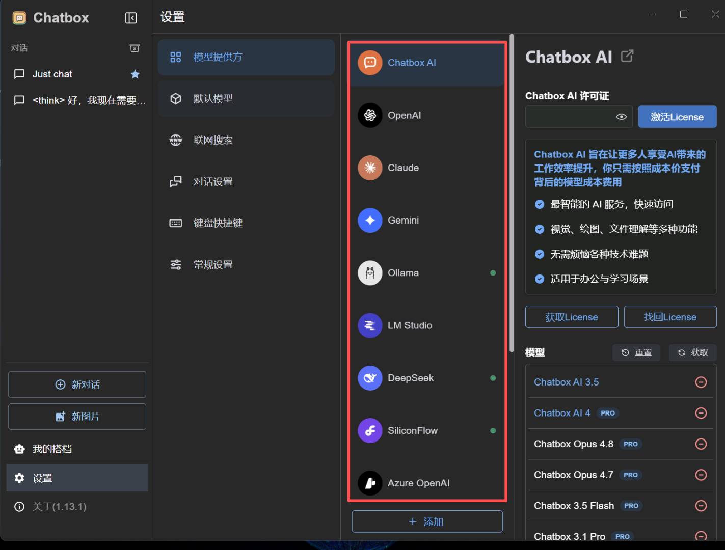Select the LM Studio provider icon
The image size is (725, 550).
(370, 325)
